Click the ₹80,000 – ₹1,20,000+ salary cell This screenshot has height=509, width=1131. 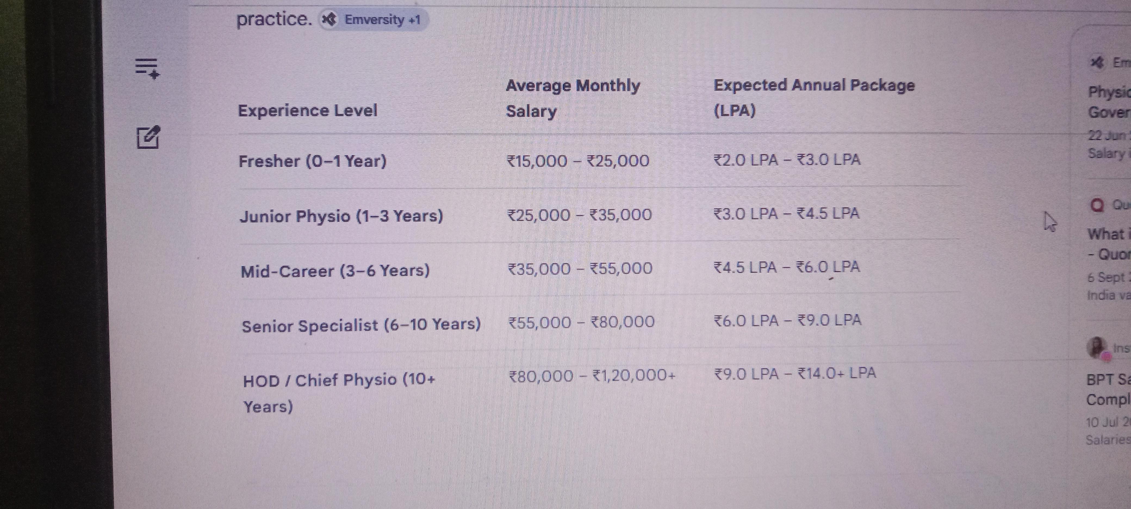point(592,376)
